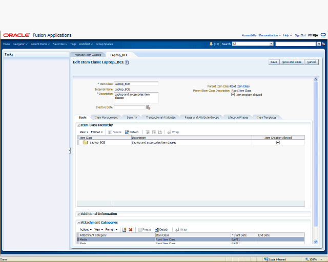Go to the Home link
This screenshot has width=328, height=262.
coord(7,44)
